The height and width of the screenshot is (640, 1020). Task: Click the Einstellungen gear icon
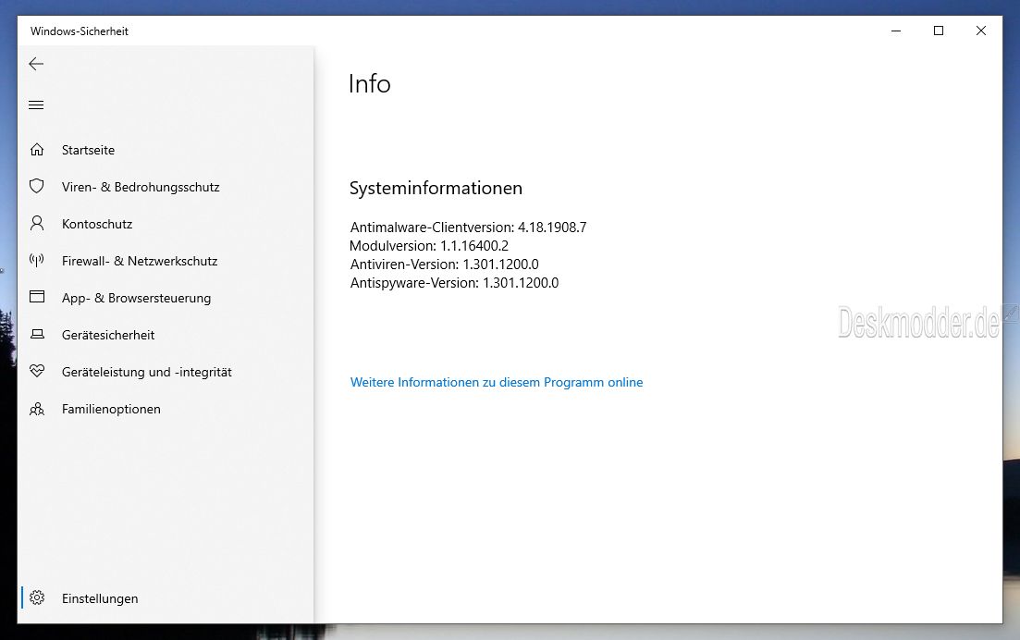point(37,597)
